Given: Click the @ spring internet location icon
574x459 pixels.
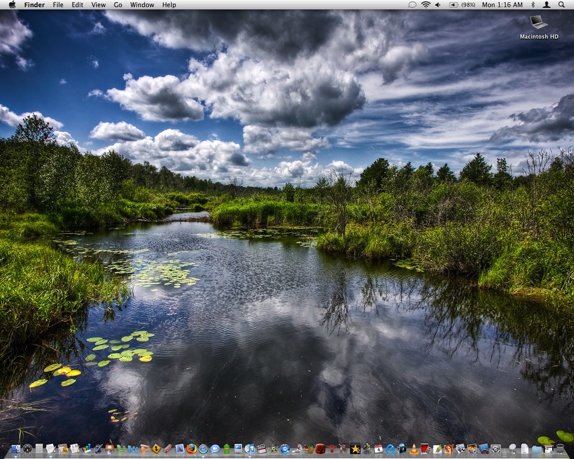Looking at the screenshot, I should 513,448.
